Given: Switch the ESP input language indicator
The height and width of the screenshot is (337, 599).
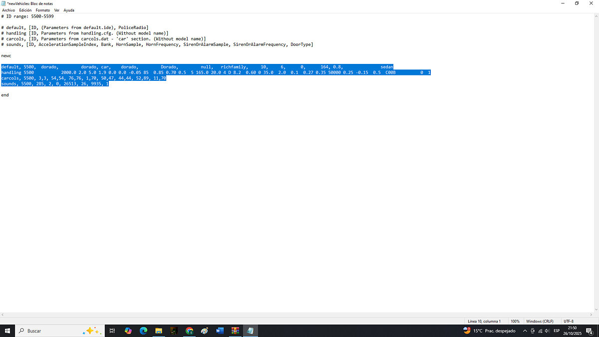Looking at the screenshot, I should point(557,331).
